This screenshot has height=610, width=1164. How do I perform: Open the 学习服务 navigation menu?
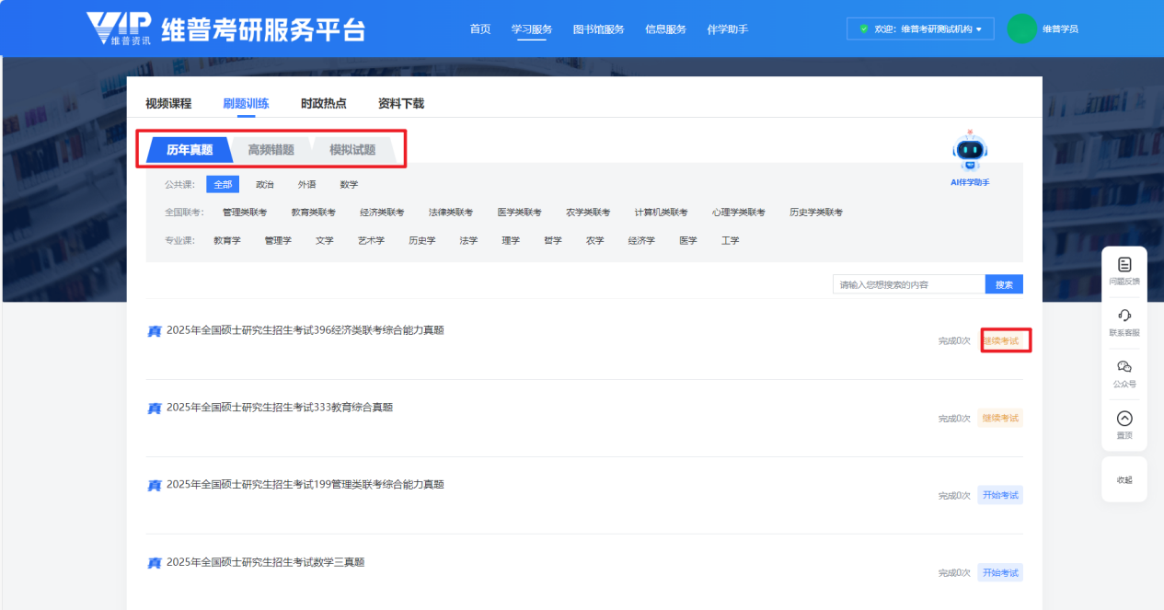[532, 29]
